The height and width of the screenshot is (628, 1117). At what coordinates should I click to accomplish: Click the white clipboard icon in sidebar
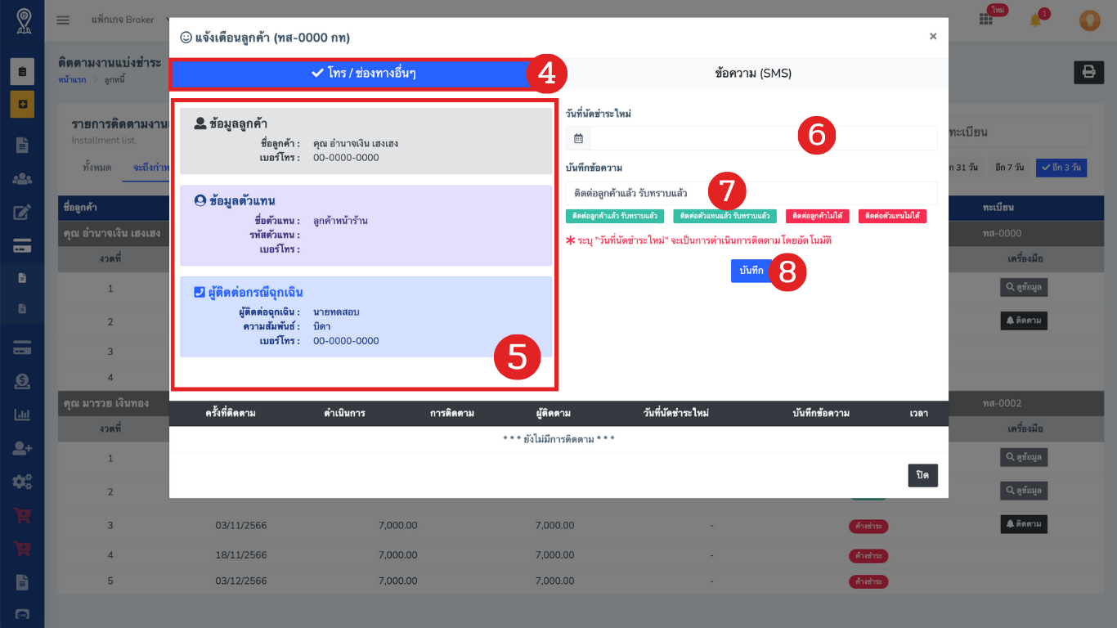pos(22,72)
